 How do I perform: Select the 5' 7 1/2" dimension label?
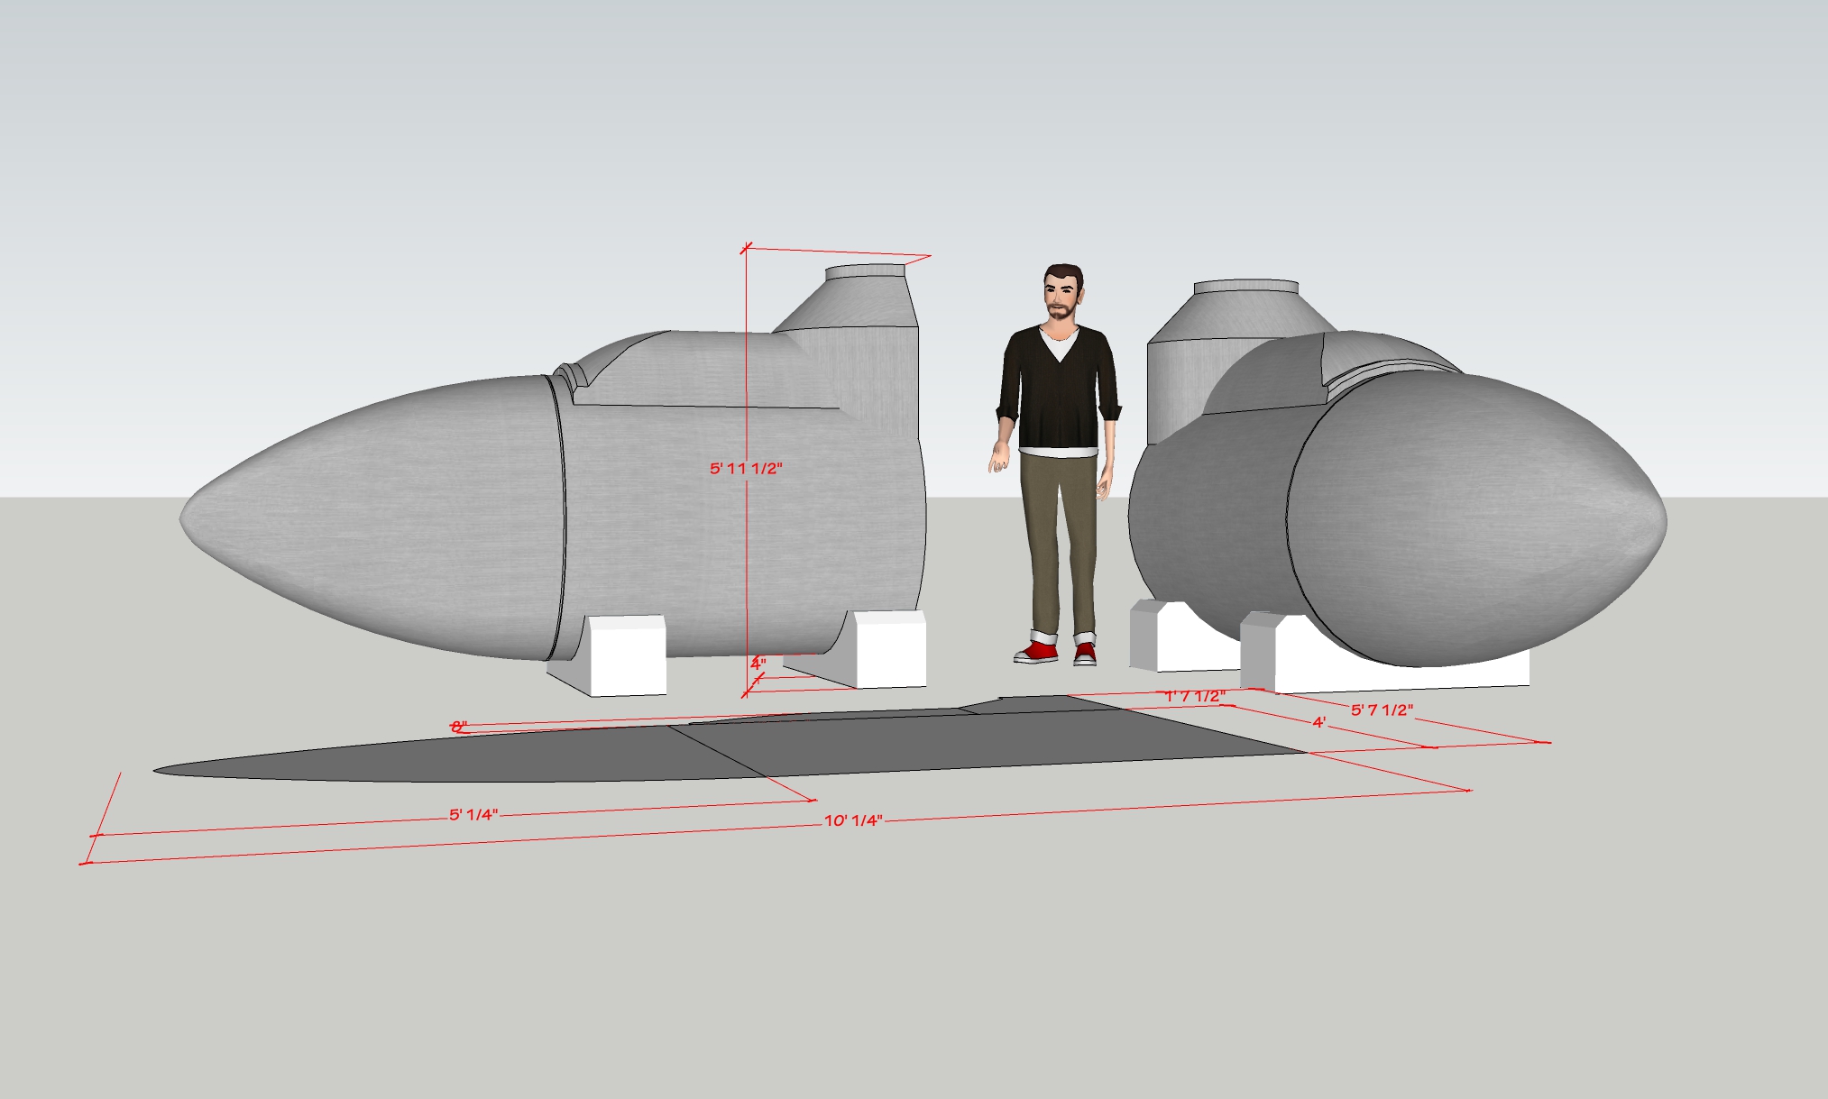coord(1381,710)
